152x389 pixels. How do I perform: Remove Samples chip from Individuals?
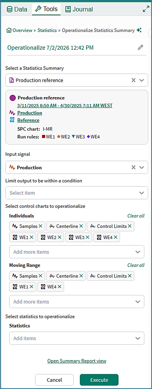click(40, 226)
